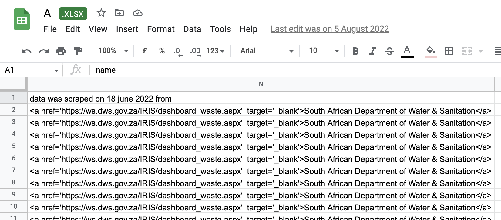
Task: Format as currency with pound icon
Action: (x=145, y=51)
